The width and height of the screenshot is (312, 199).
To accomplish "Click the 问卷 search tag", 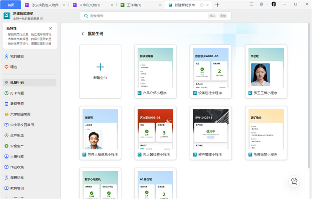I will [x=223, y=16].
